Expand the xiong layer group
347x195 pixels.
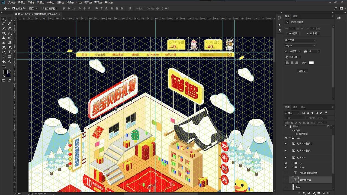(x=293, y=167)
